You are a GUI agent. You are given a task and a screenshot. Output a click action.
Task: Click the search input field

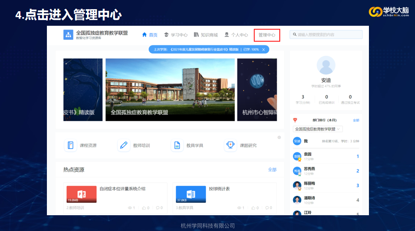tap(328, 35)
